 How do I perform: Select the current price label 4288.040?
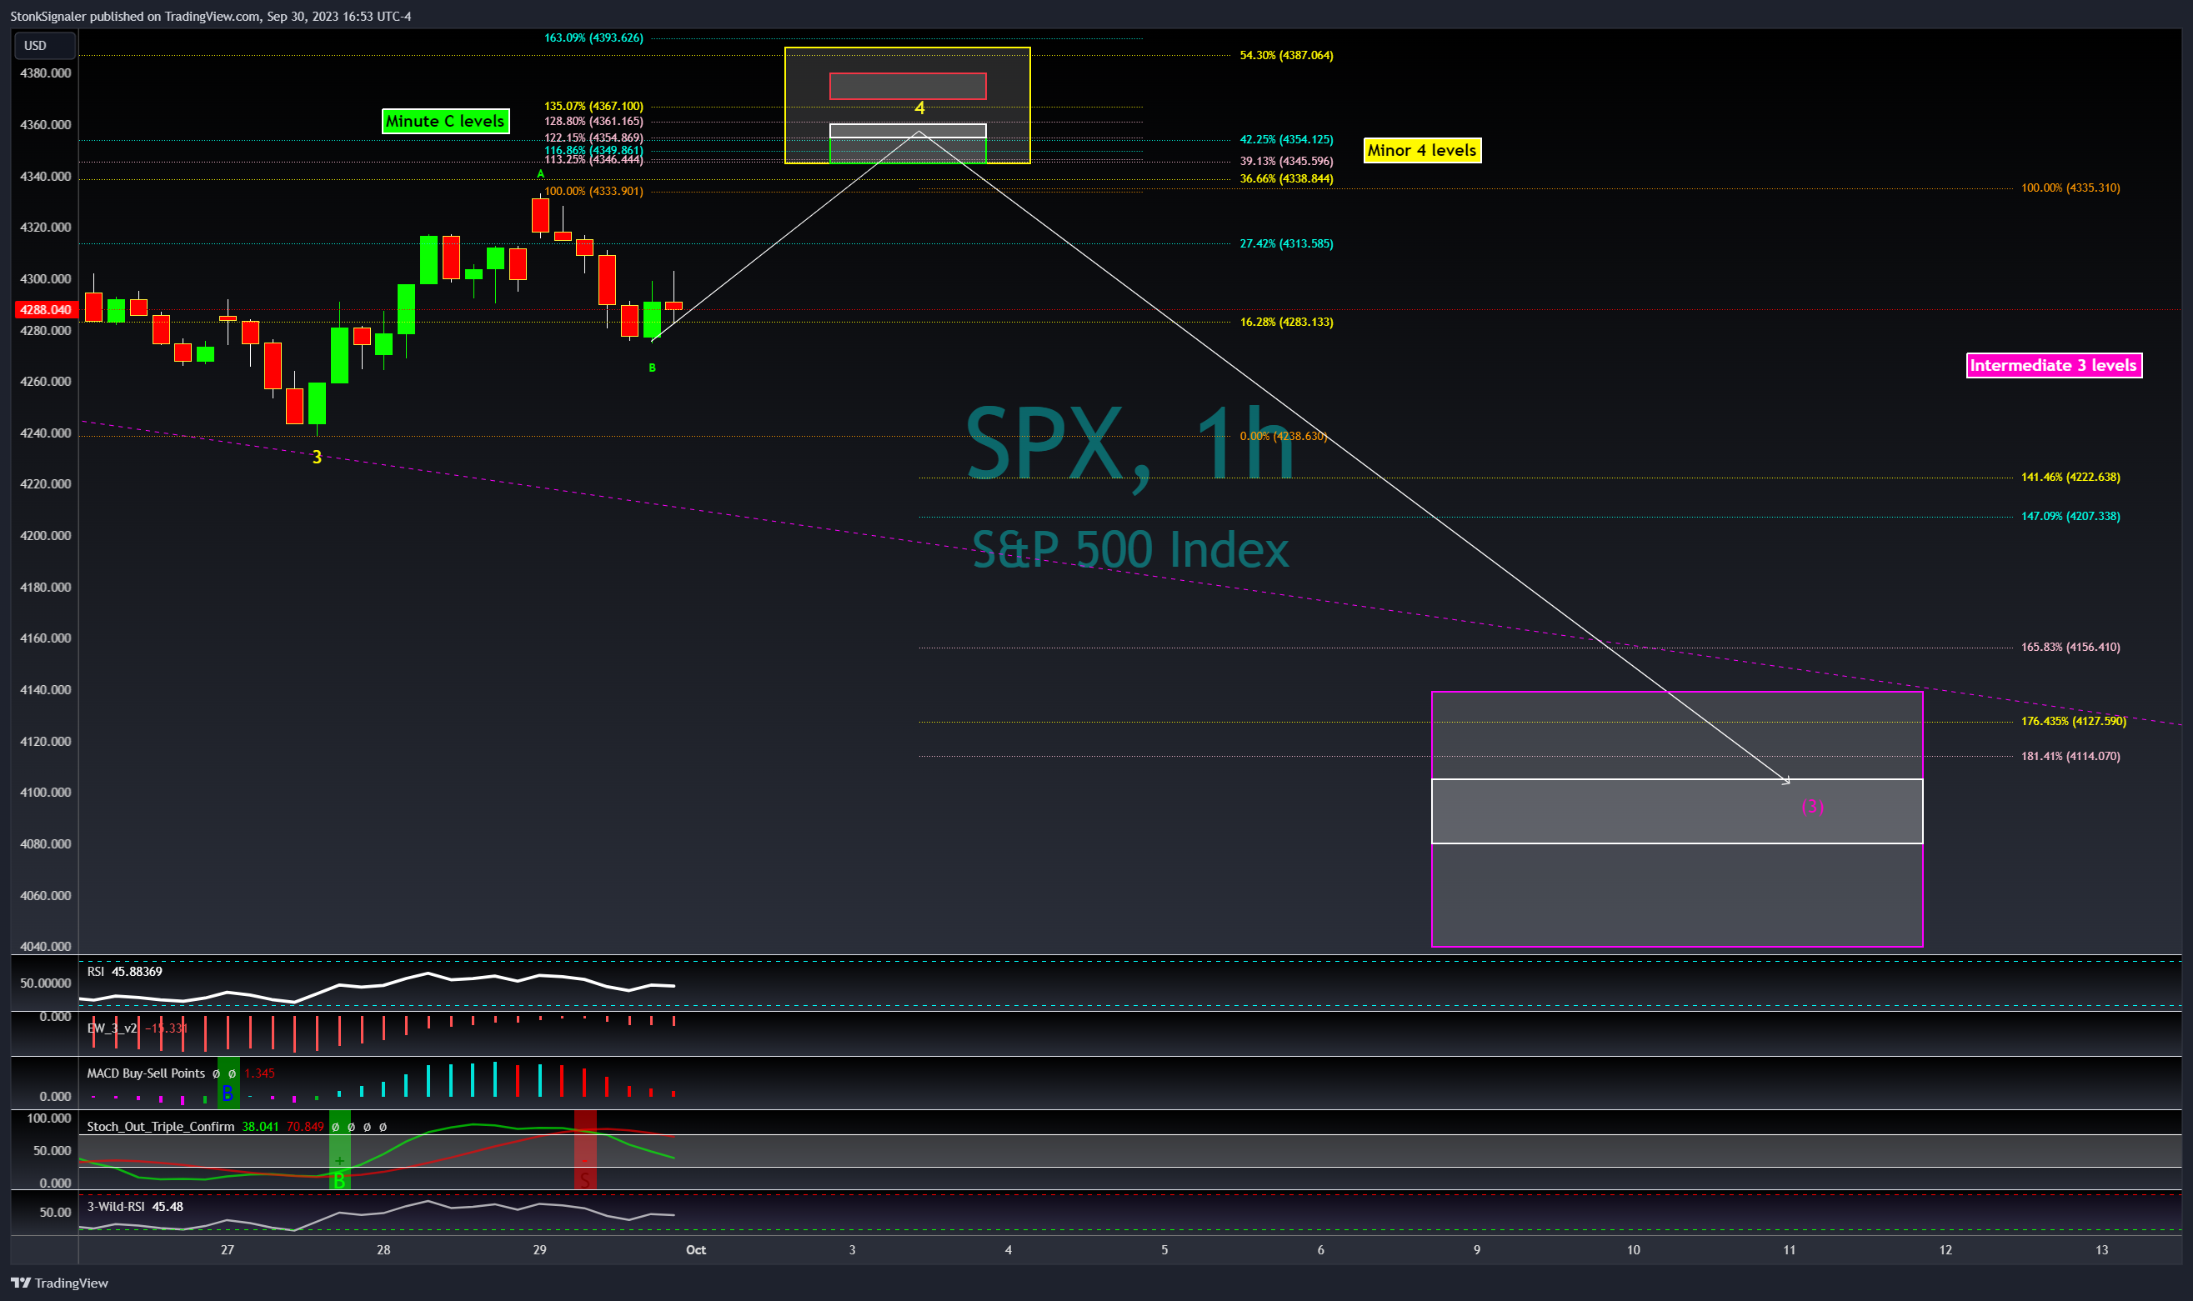(x=46, y=309)
